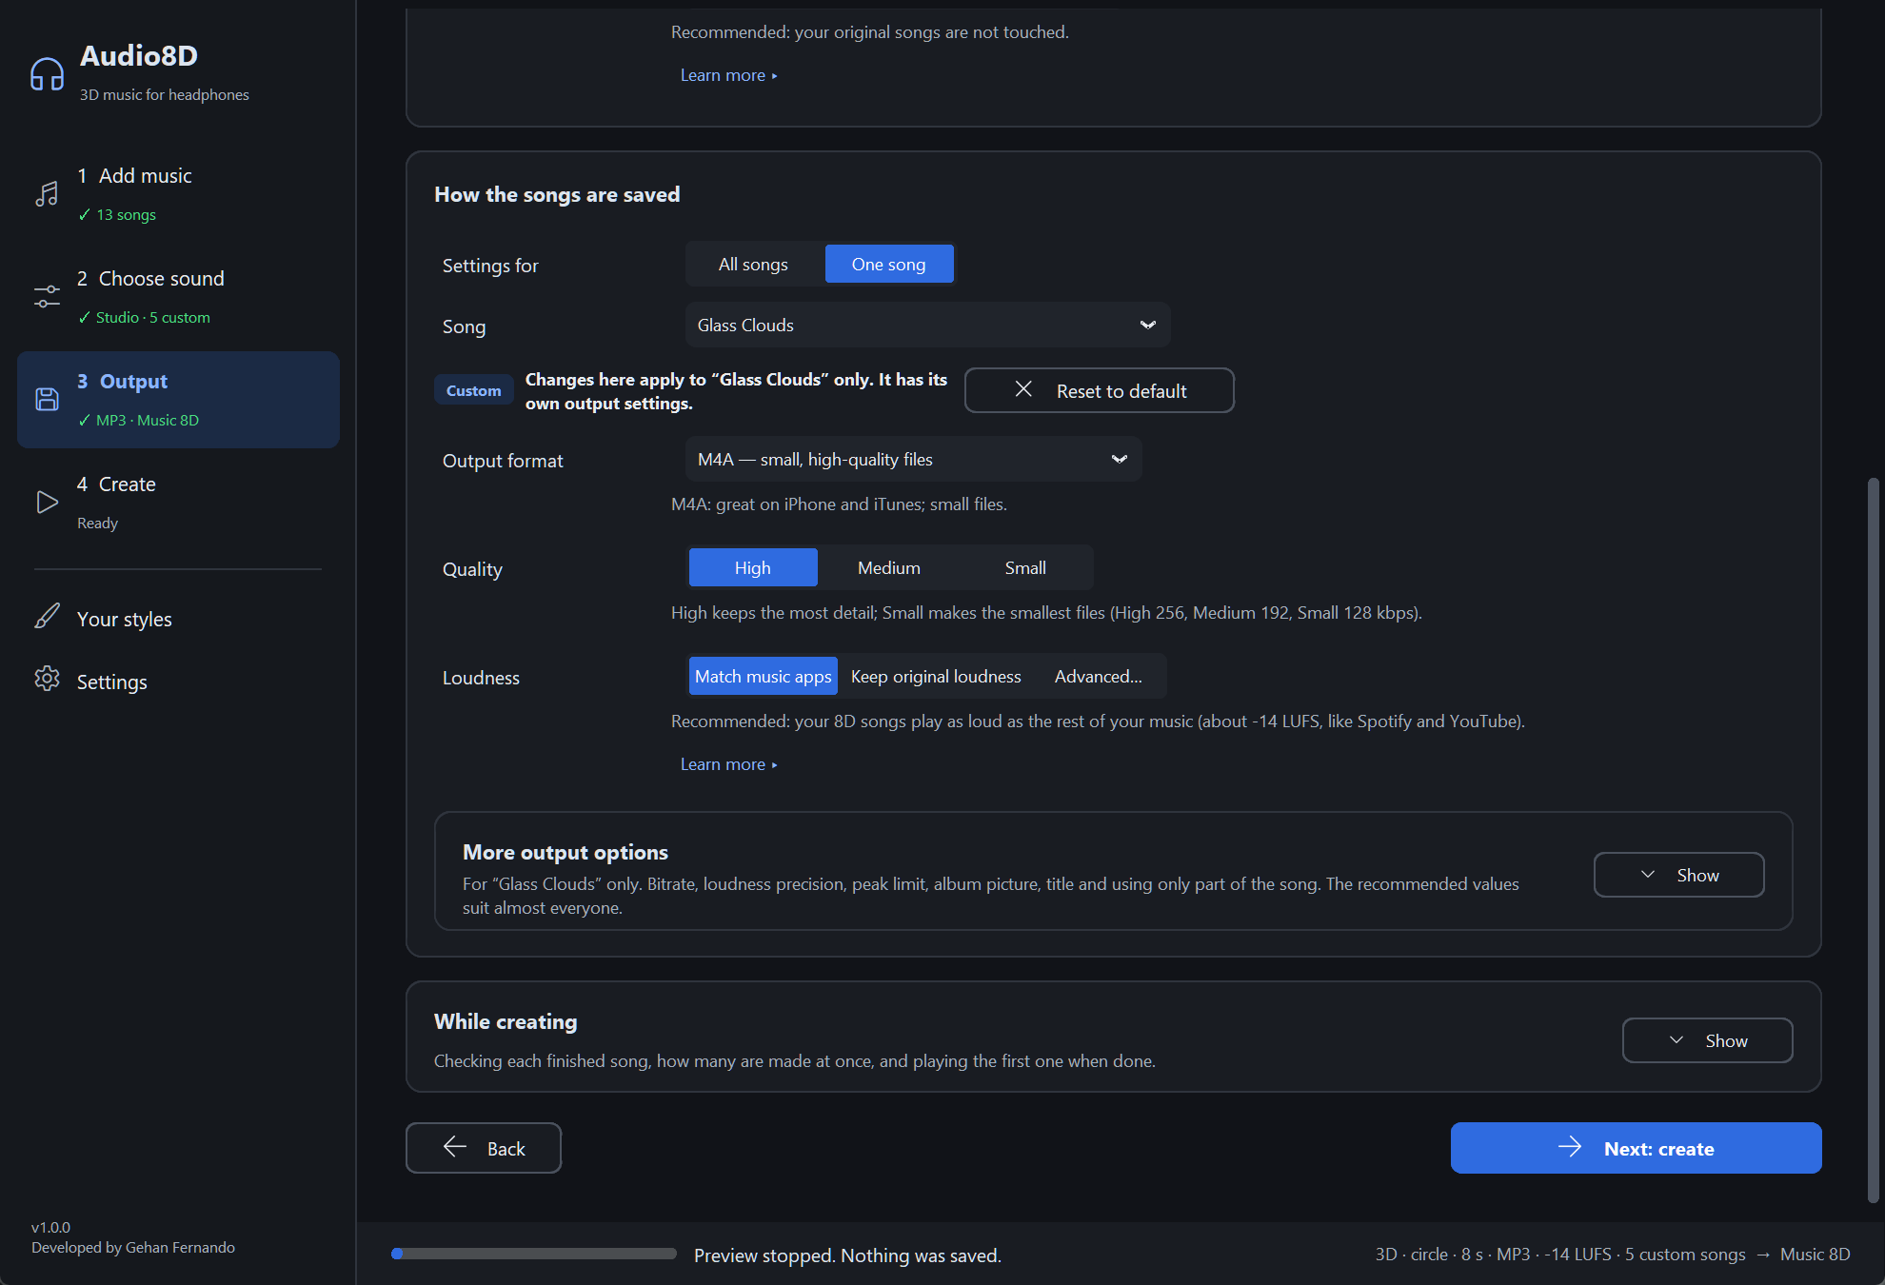
Task: Click the X icon in Reset to default
Action: [1023, 389]
